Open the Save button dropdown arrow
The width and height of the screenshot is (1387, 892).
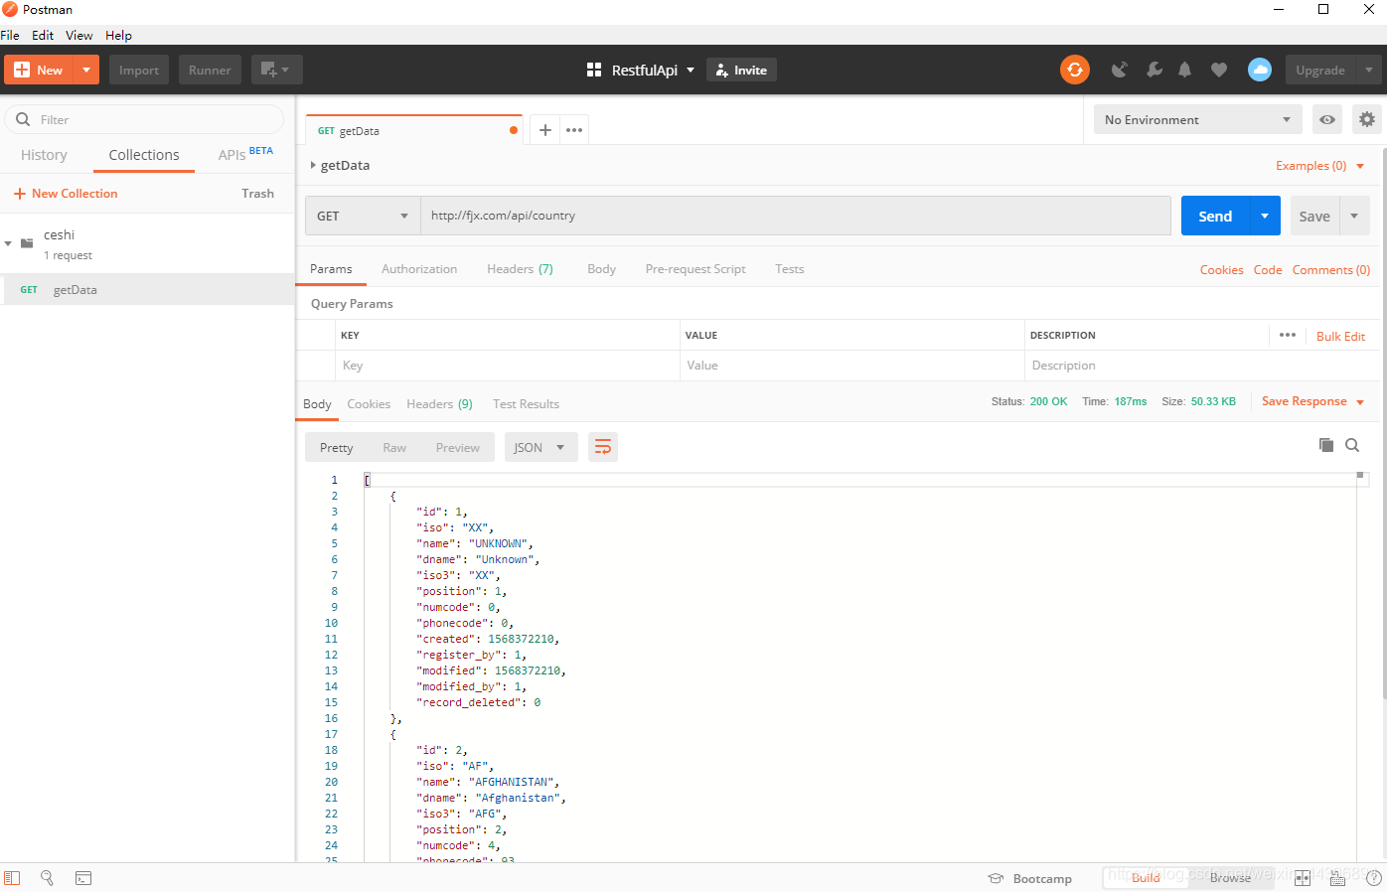point(1354,216)
